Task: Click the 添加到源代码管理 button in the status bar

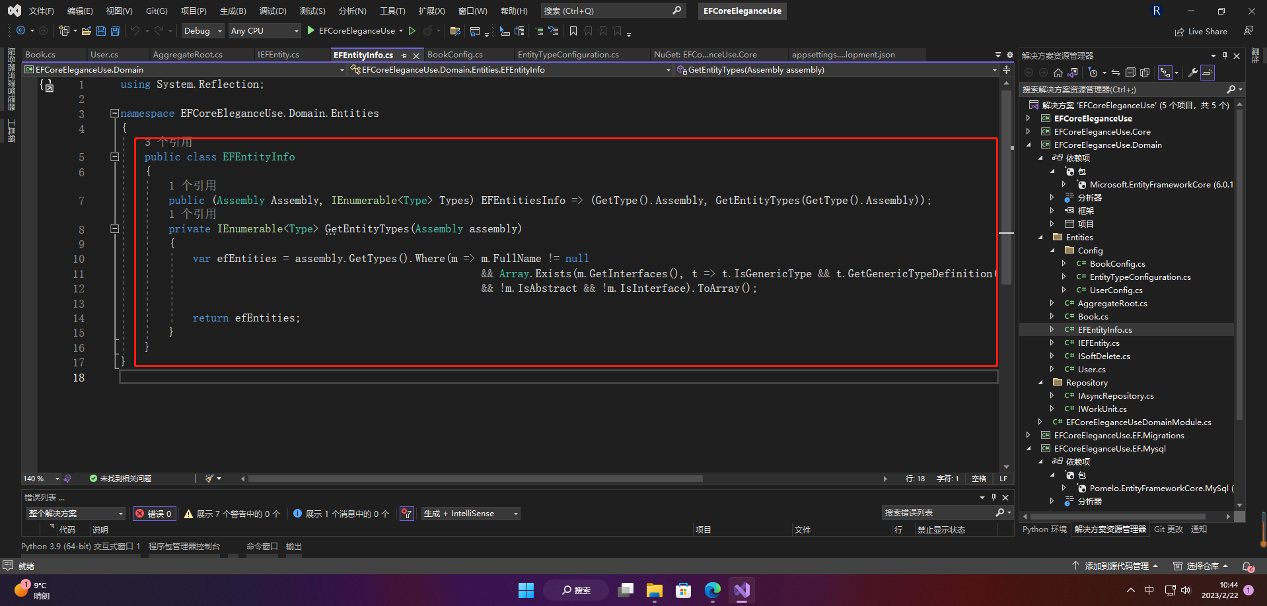Action: point(1115,566)
